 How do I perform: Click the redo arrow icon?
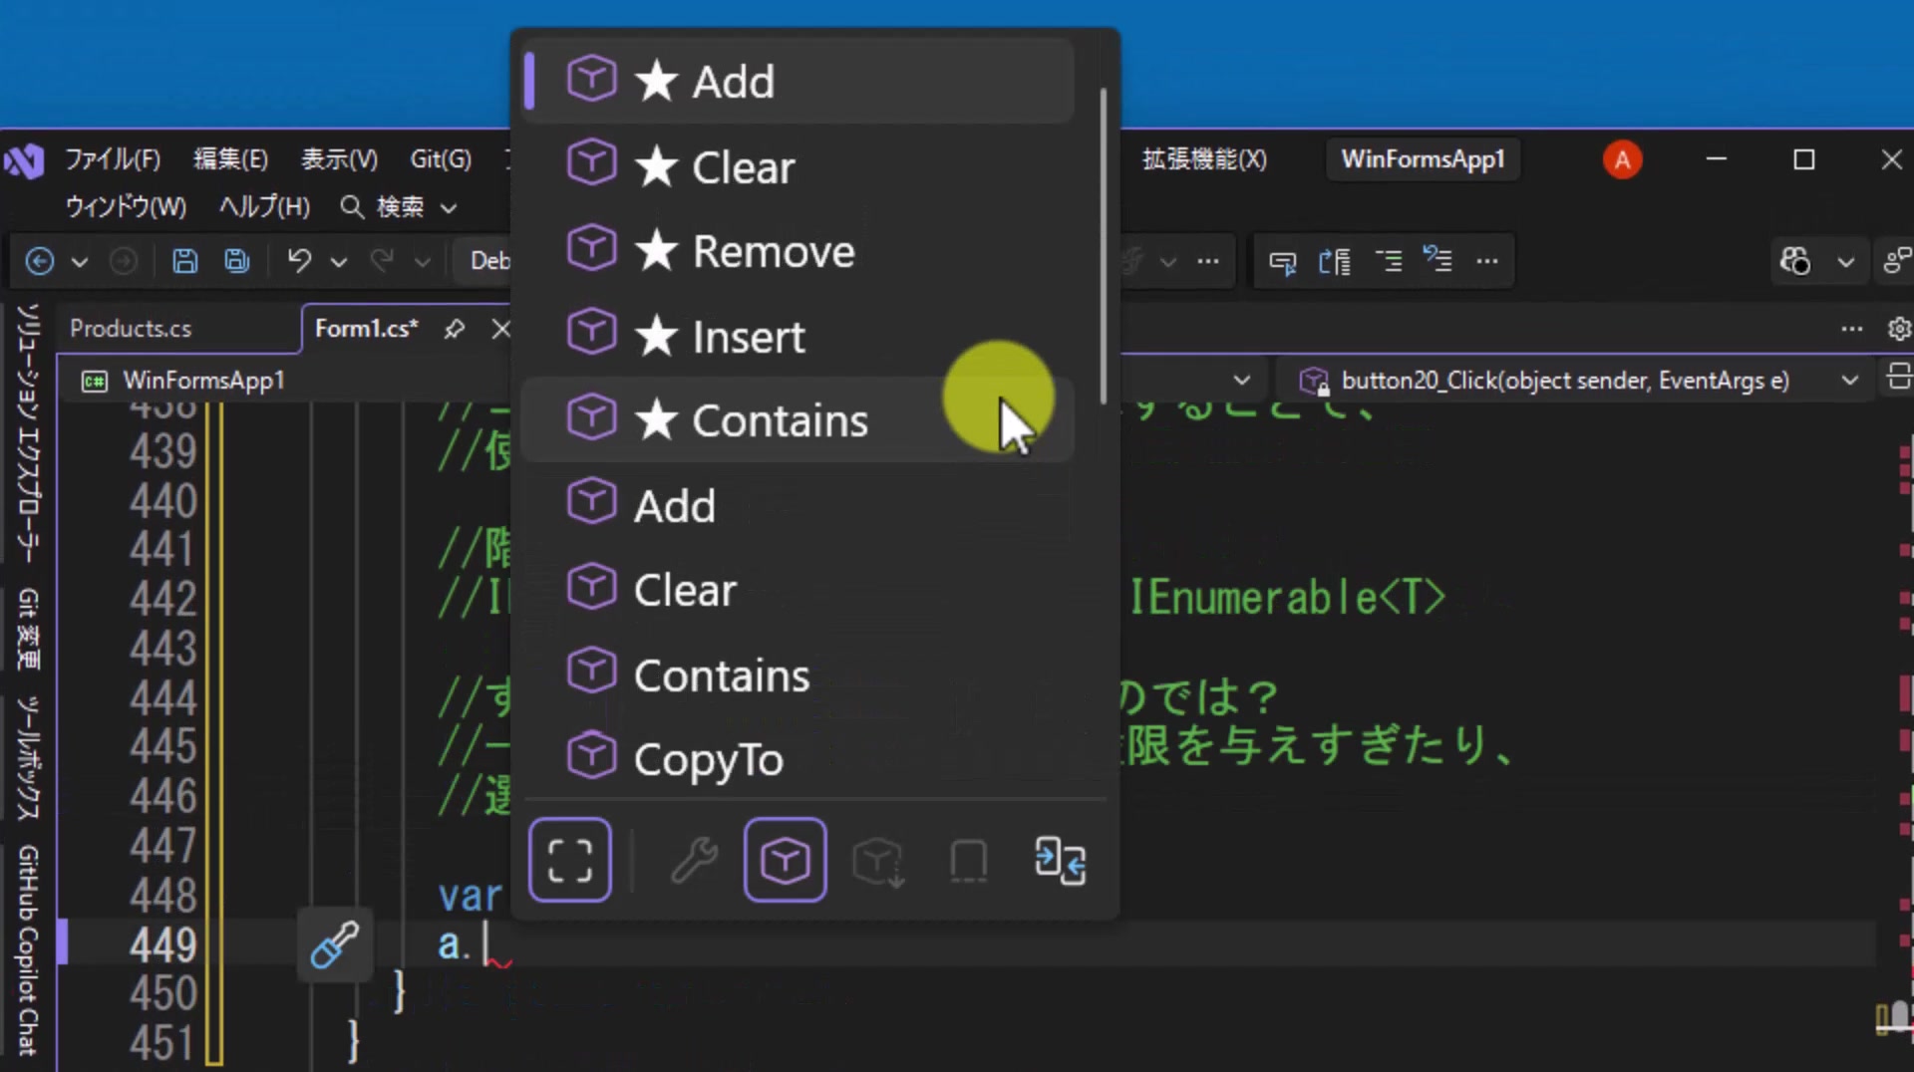coord(381,261)
